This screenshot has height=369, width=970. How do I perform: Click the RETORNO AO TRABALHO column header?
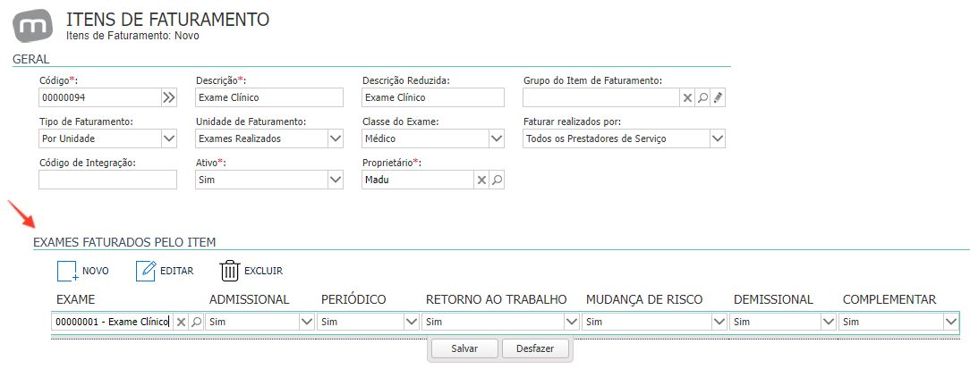496,300
